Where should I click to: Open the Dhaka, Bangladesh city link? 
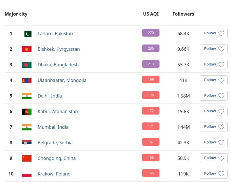[x=58, y=65]
